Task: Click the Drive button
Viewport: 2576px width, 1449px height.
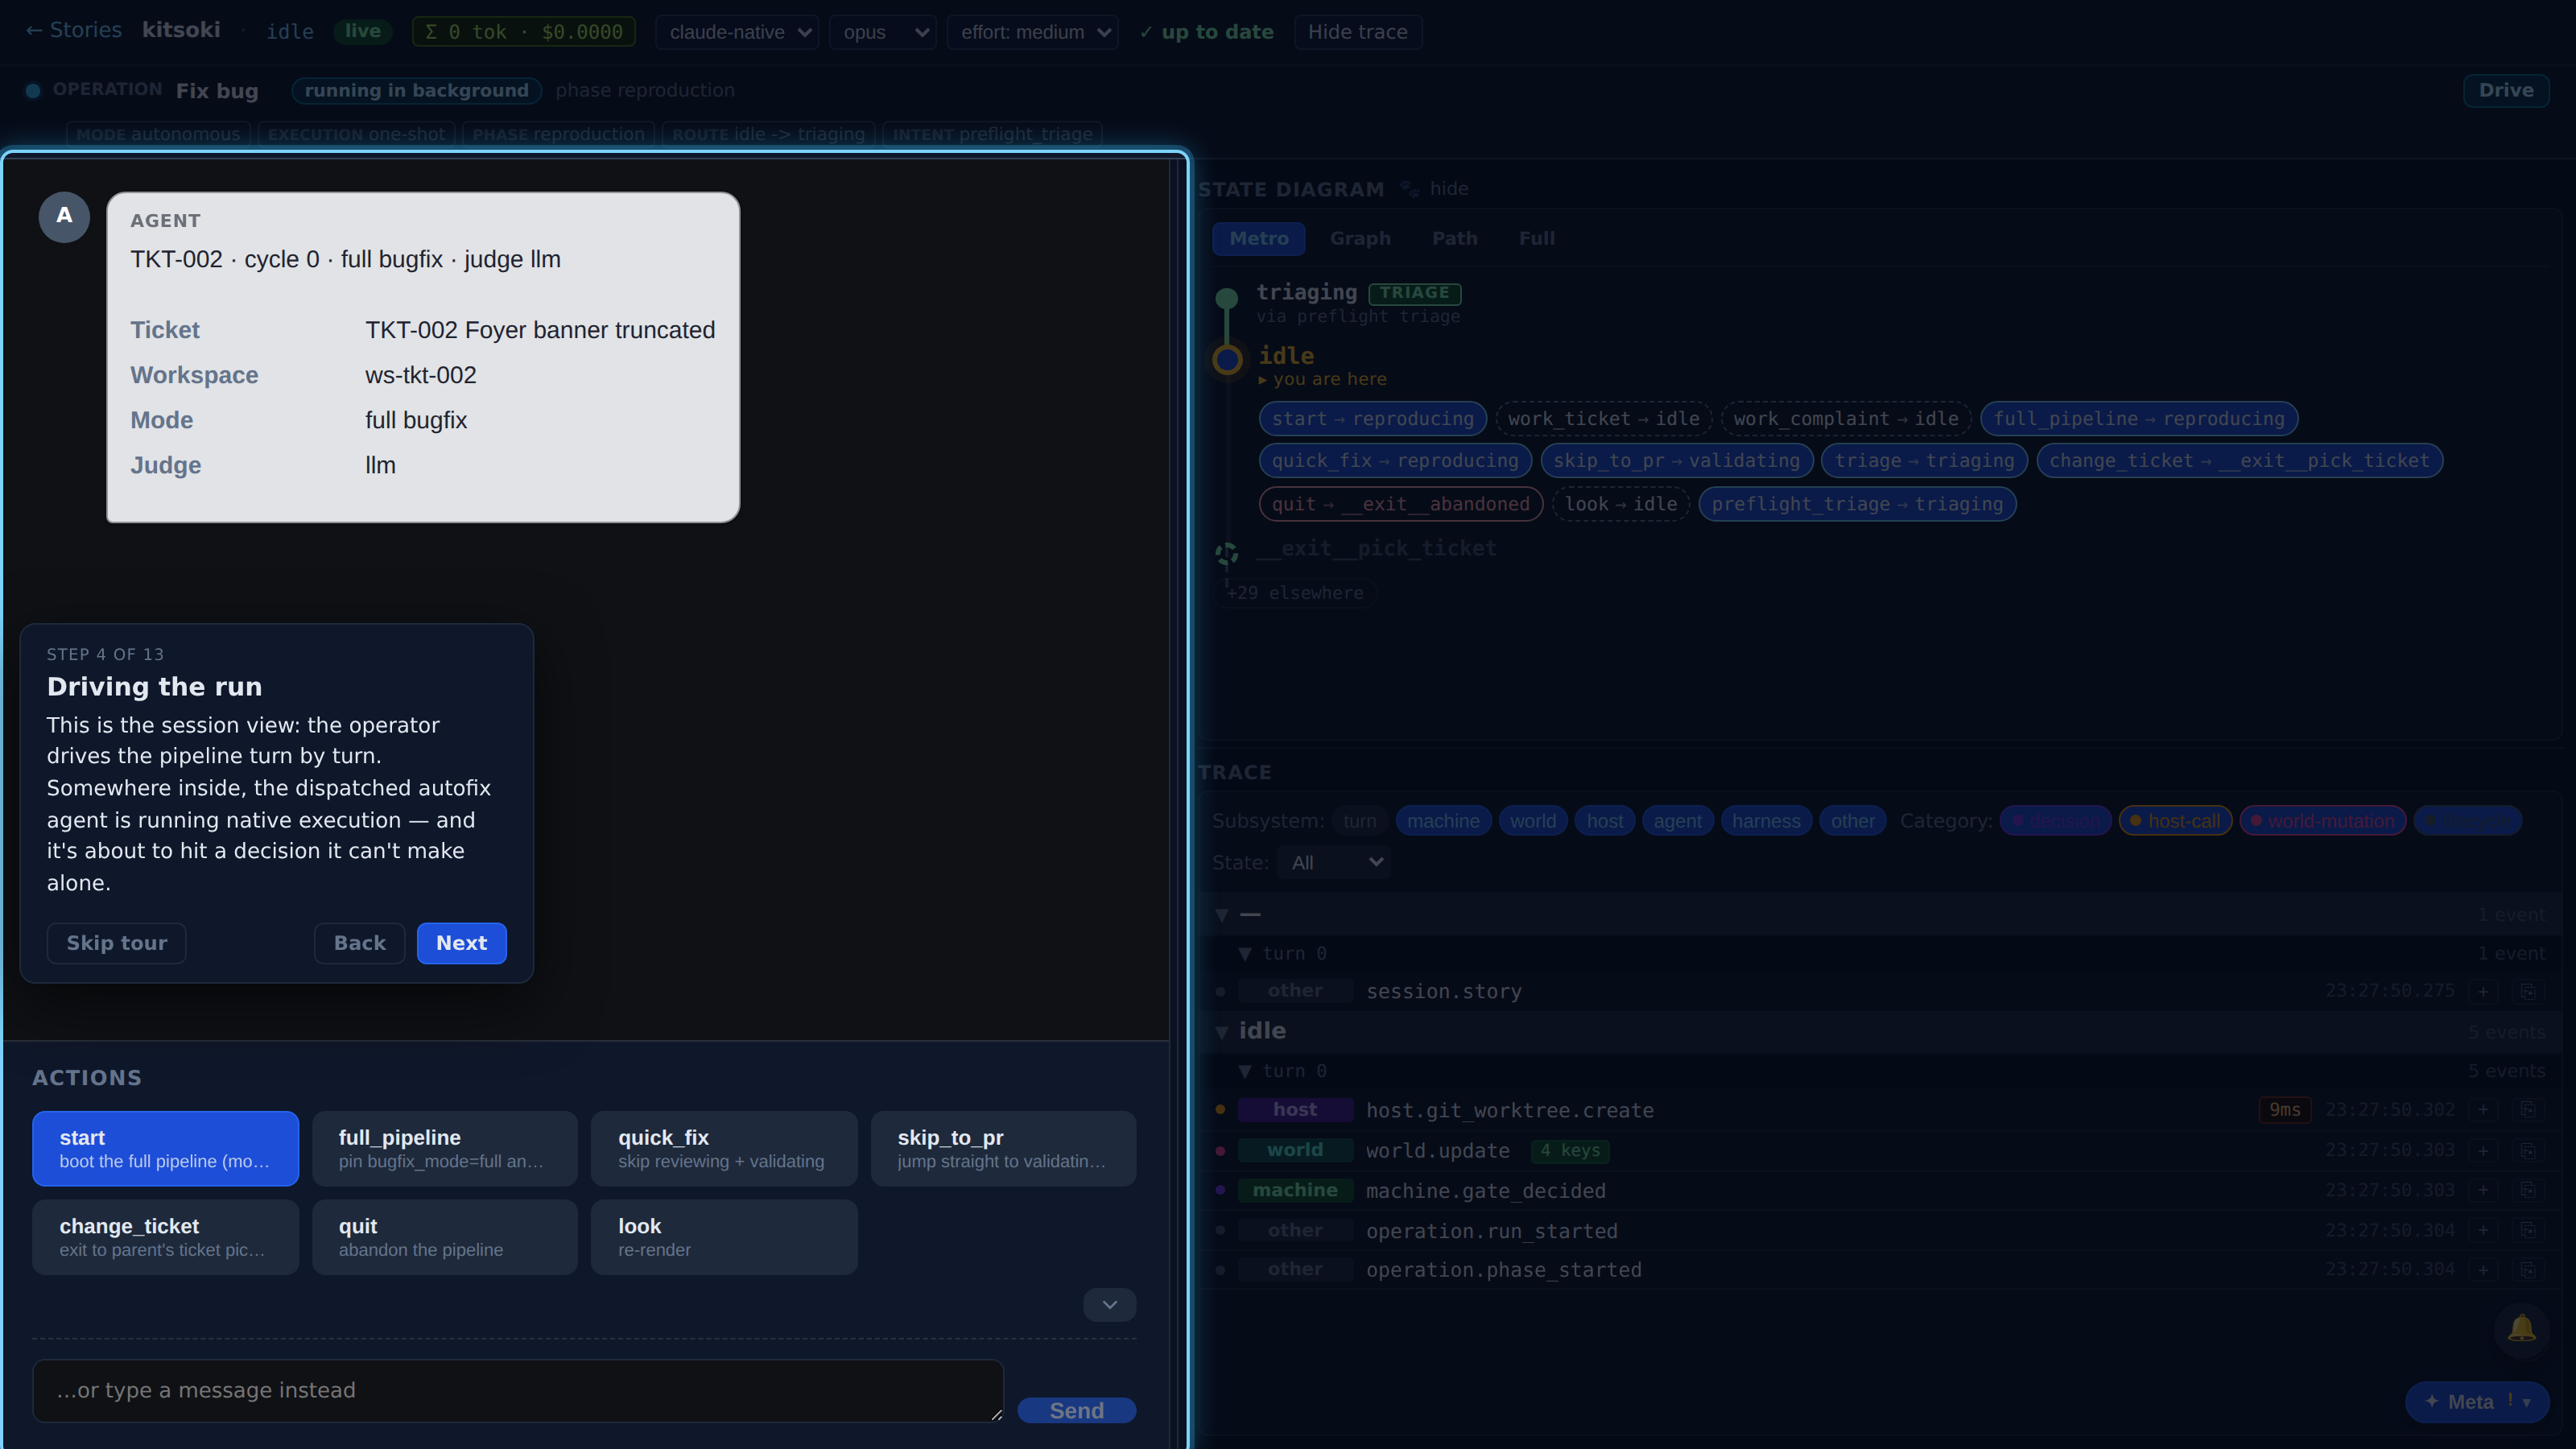Action: (x=2505, y=90)
